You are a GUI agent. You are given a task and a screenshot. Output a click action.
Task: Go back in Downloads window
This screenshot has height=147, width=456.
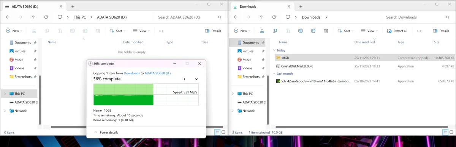click(x=236, y=17)
